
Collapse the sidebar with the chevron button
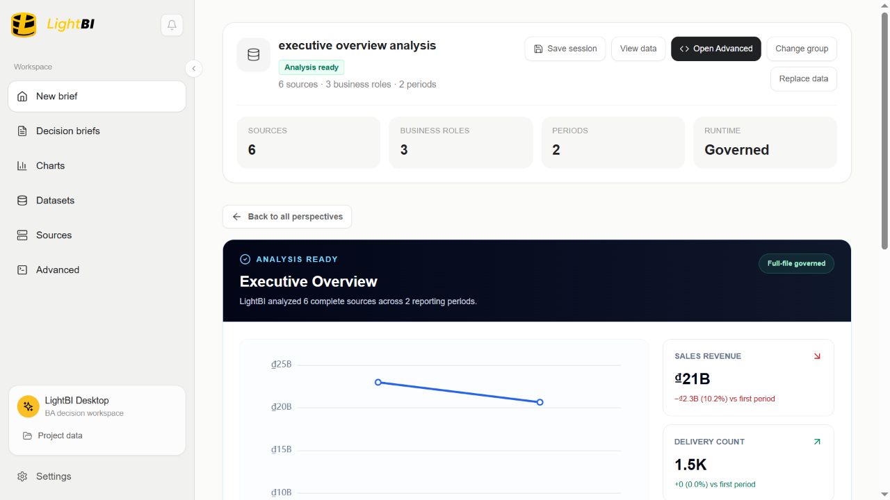click(x=193, y=68)
